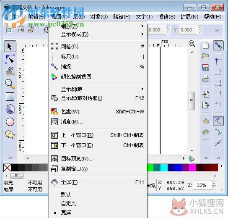
Task: Open the 层(L) menu
Action: click(79, 17)
